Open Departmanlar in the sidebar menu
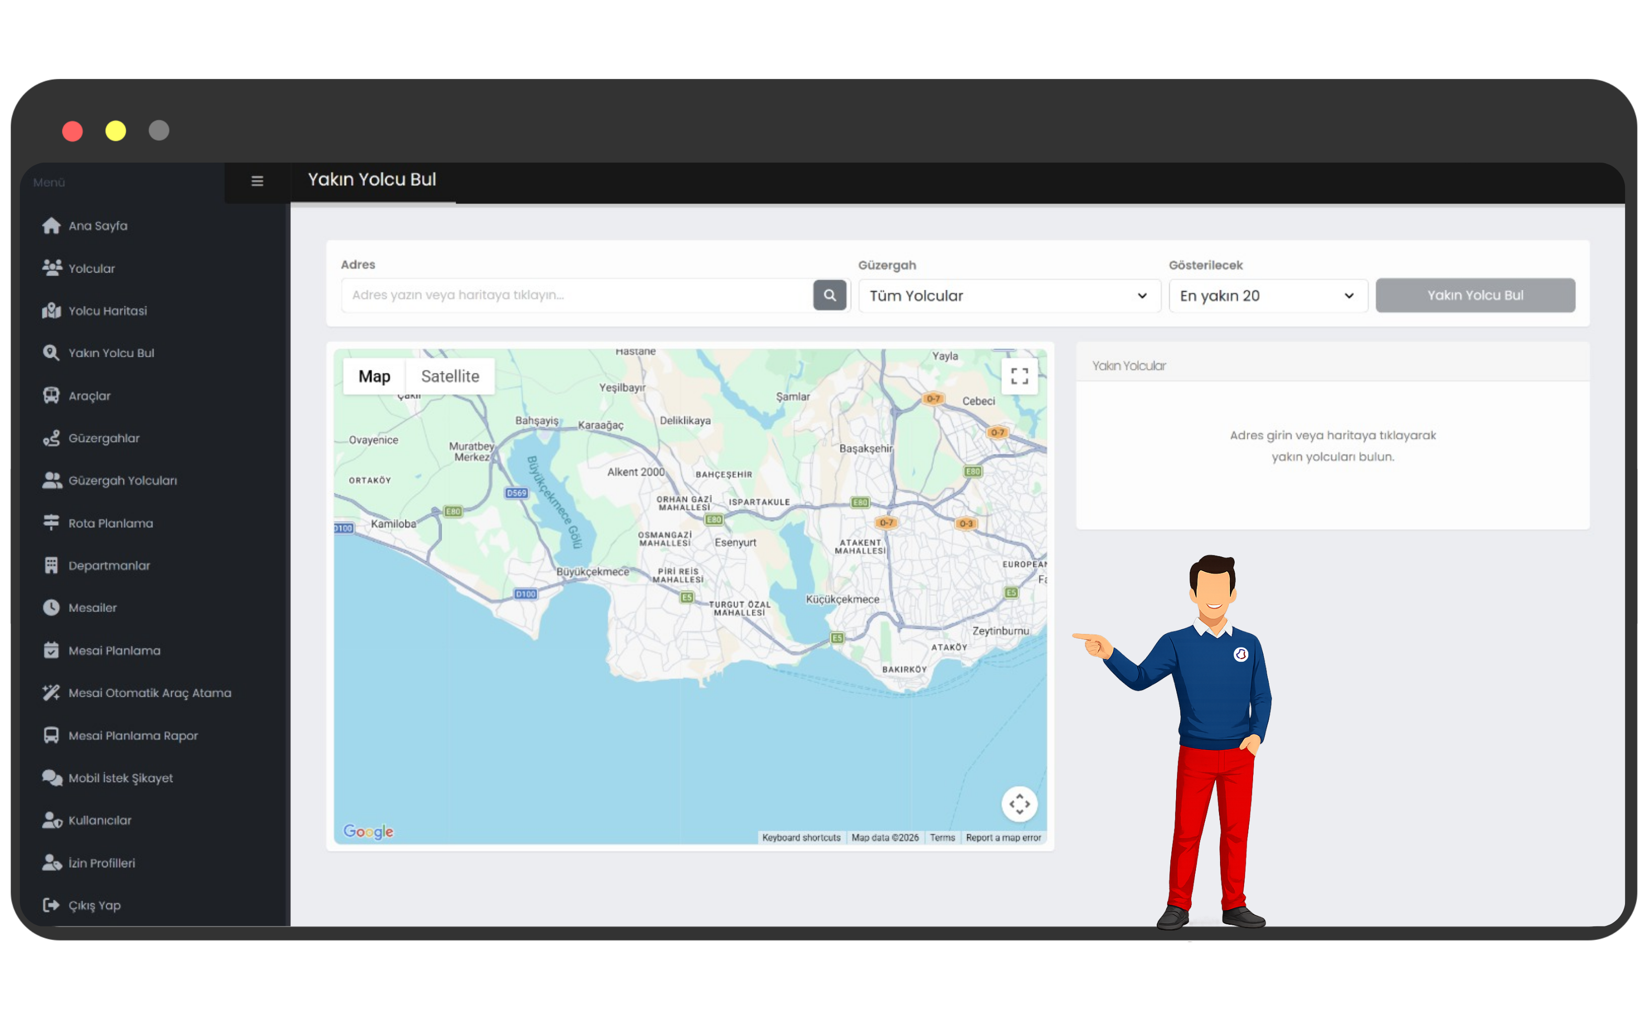The height and width of the screenshot is (1020, 1648). (x=109, y=565)
